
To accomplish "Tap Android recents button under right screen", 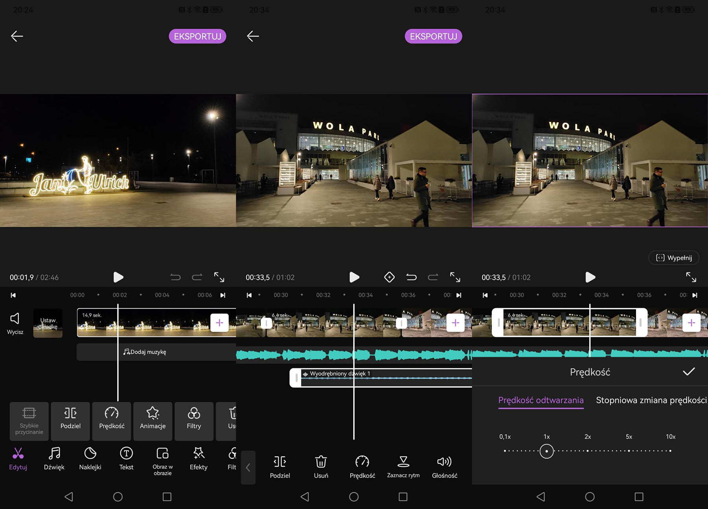I will (x=639, y=497).
